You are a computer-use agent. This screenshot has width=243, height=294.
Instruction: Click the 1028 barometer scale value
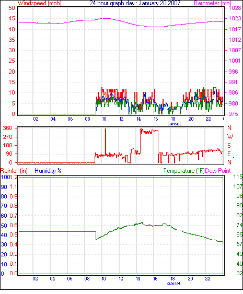[x=235, y=8]
